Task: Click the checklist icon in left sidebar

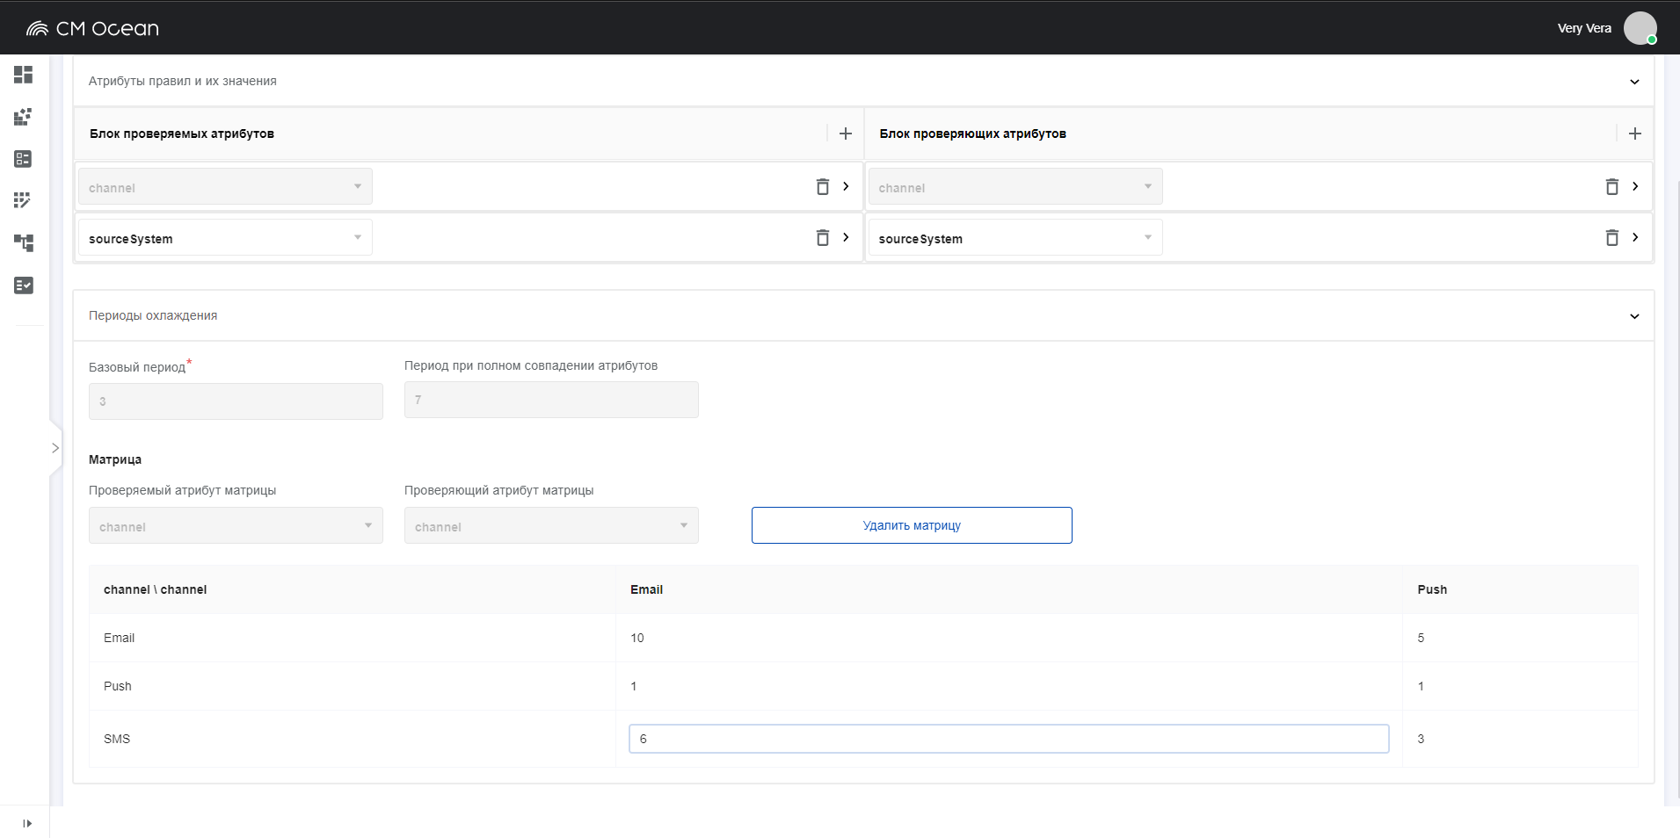Action: click(x=23, y=285)
